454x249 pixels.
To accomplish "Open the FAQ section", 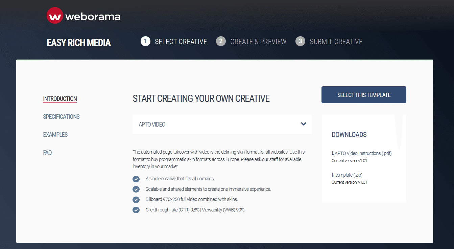I will pyautogui.click(x=47, y=153).
